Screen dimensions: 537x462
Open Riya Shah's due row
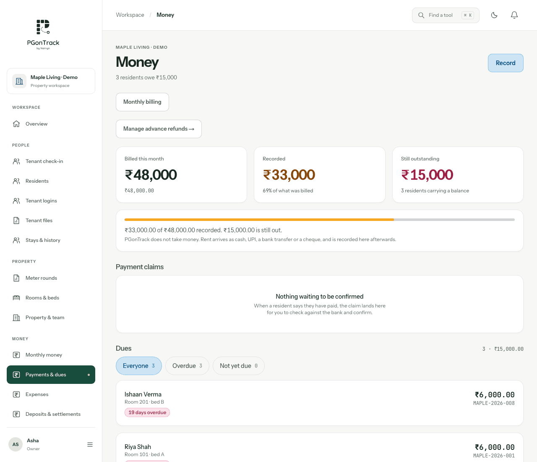pyautogui.click(x=320, y=447)
